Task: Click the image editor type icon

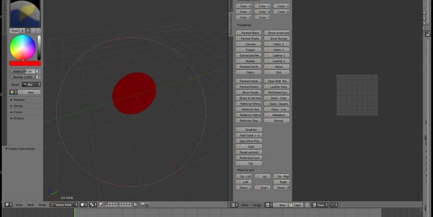Action: 234,205
